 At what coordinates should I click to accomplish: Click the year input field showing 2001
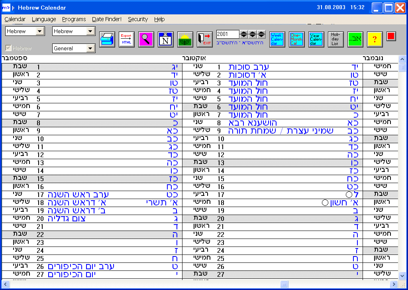[228, 34]
